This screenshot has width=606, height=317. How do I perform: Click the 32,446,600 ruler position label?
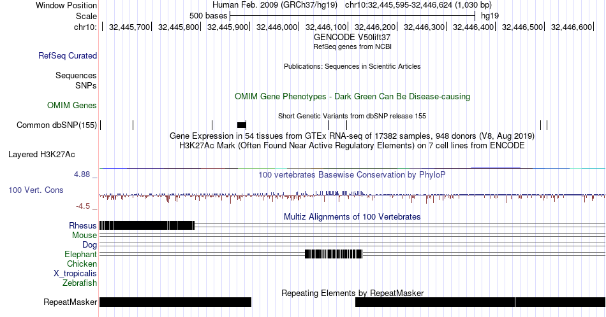pos(571,27)
